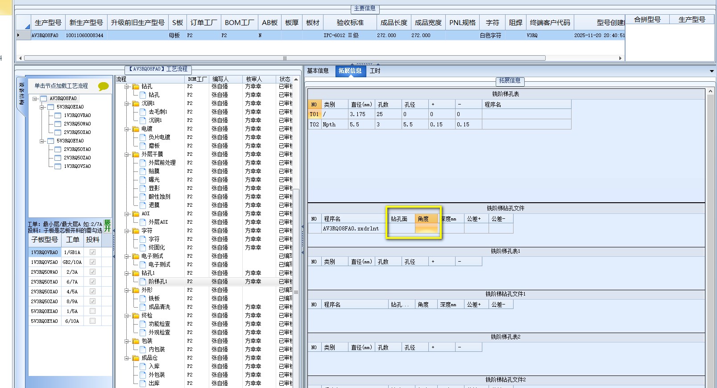Click the 子板型号 column header

45,240
